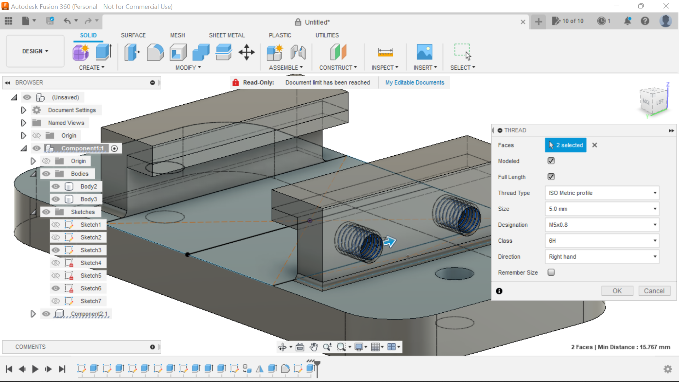
Task: Switch to the UTILITIES tab
Action: 327,35
